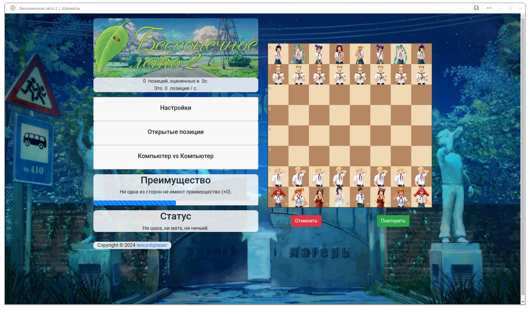Screen dimensions: 530x314
Task: Select the orange-haired knight on g1
Action: [x=401, y=197]
